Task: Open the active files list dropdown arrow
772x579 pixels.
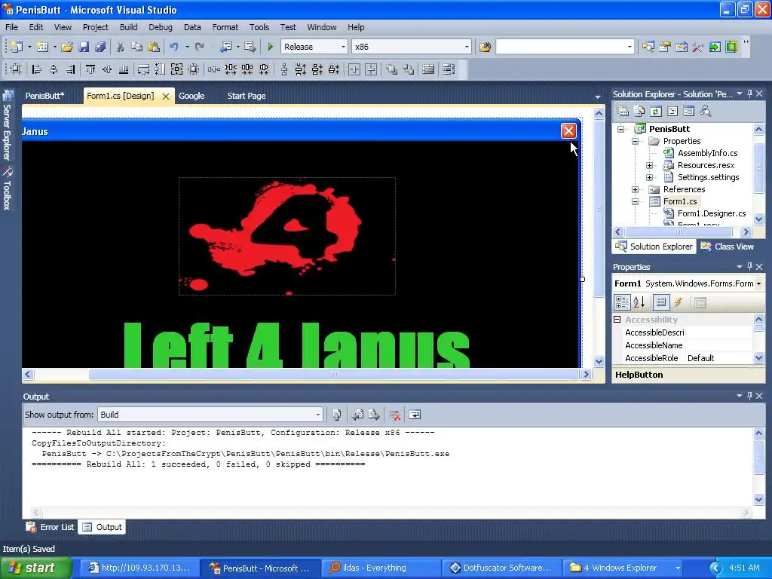Action: 598,96
